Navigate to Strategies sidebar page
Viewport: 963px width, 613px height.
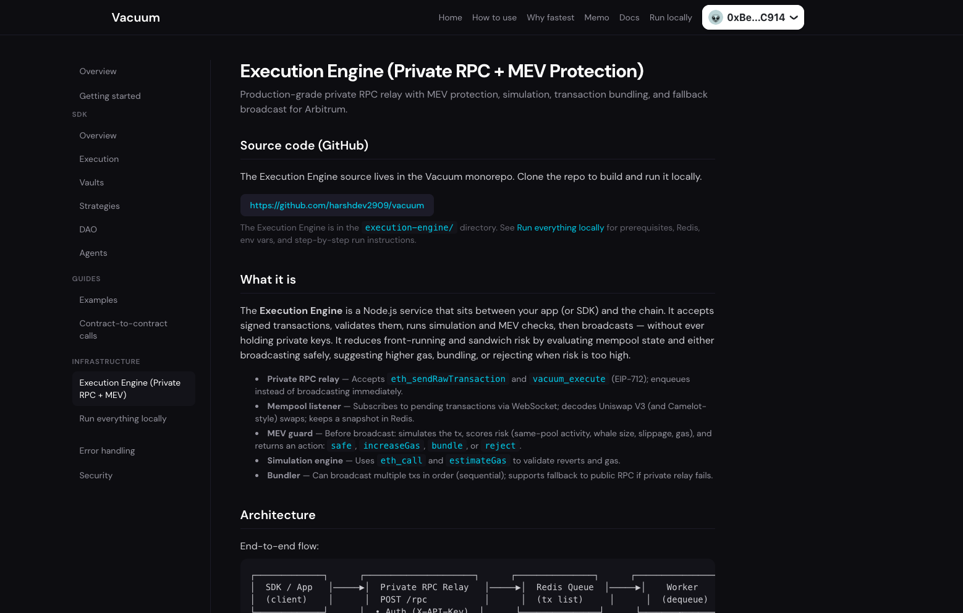click(100, 206)
